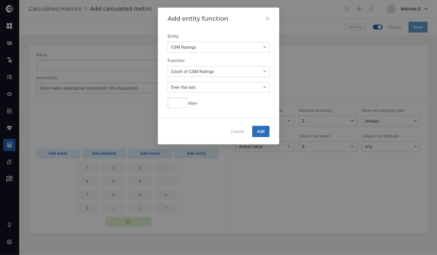Open the help circle sidebar icon

(9, 162)
